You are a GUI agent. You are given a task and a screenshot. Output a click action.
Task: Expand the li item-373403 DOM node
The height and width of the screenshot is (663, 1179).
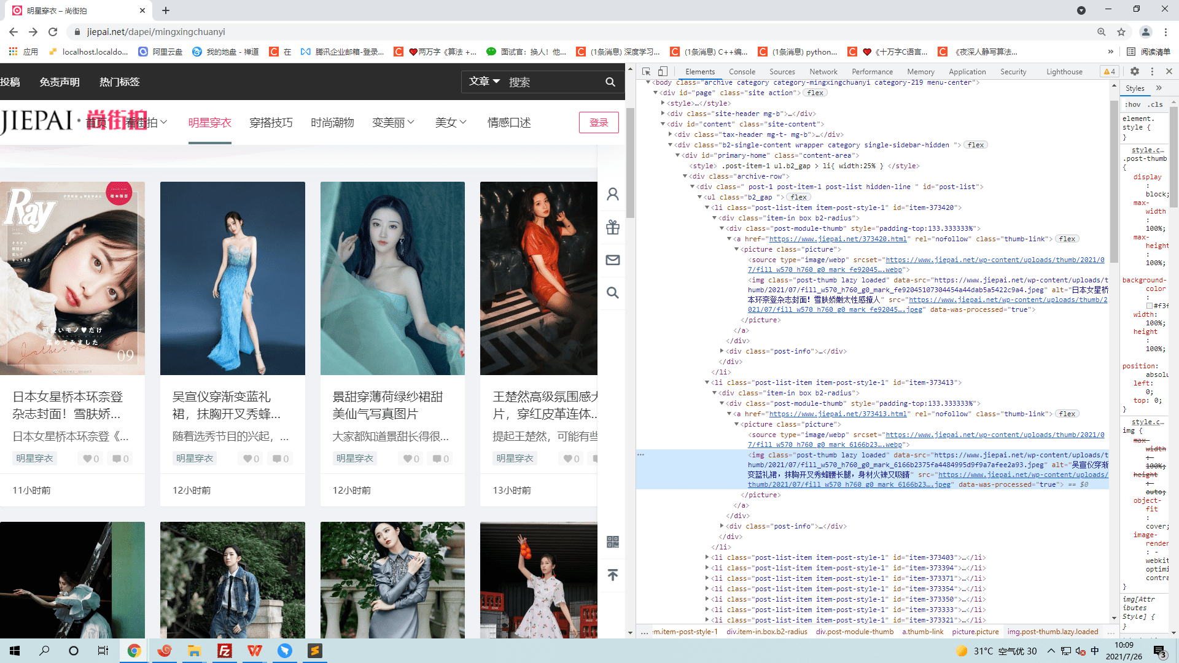(707, 557)
